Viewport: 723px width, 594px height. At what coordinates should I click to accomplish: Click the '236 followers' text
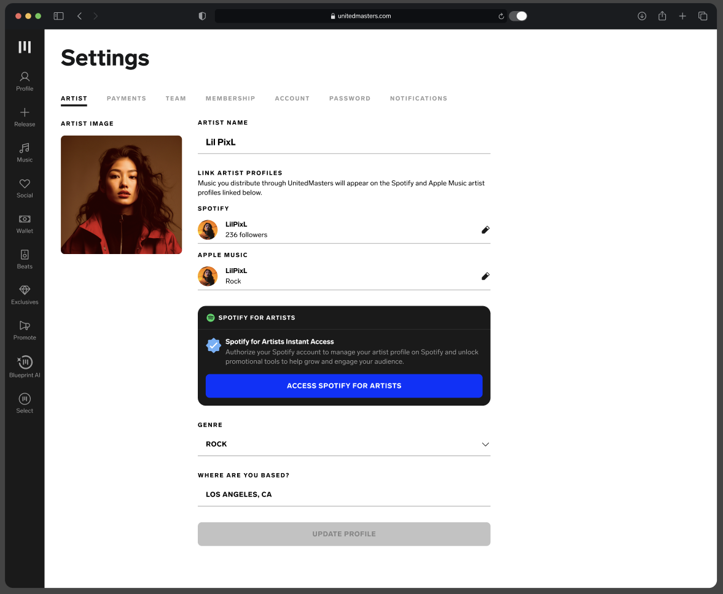coord(246,235)
